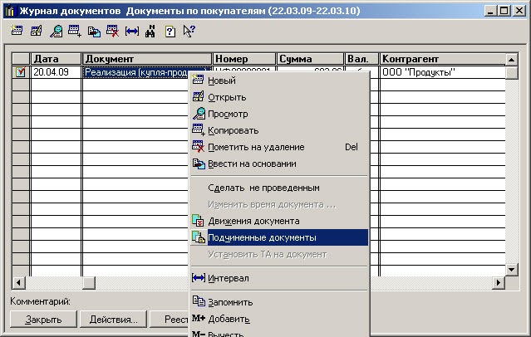
Task: Click the Вал. column header
Action: [361, 59]
